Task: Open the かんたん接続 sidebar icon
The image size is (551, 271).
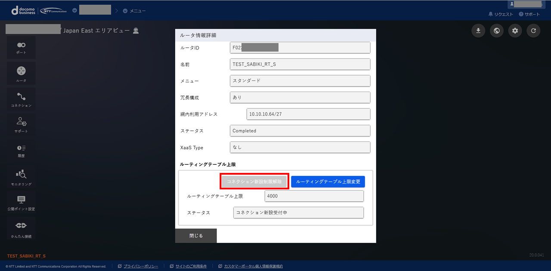Action: tap(21, 229)
